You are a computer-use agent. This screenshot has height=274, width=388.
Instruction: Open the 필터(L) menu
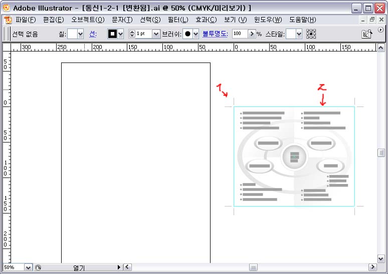pyautogui.click(x=177, y=20)
